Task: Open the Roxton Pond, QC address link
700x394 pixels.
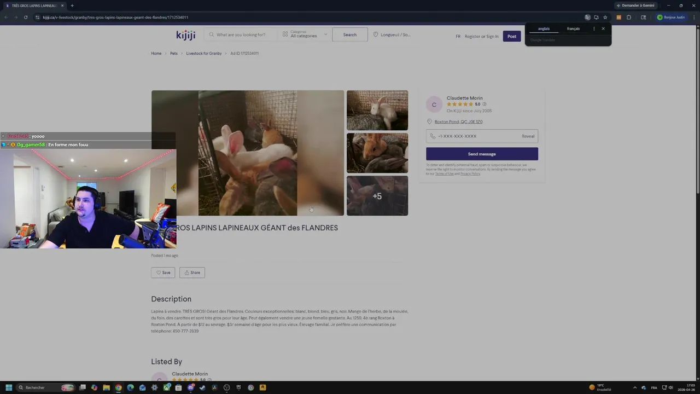Action: click(x=458, y=121)
